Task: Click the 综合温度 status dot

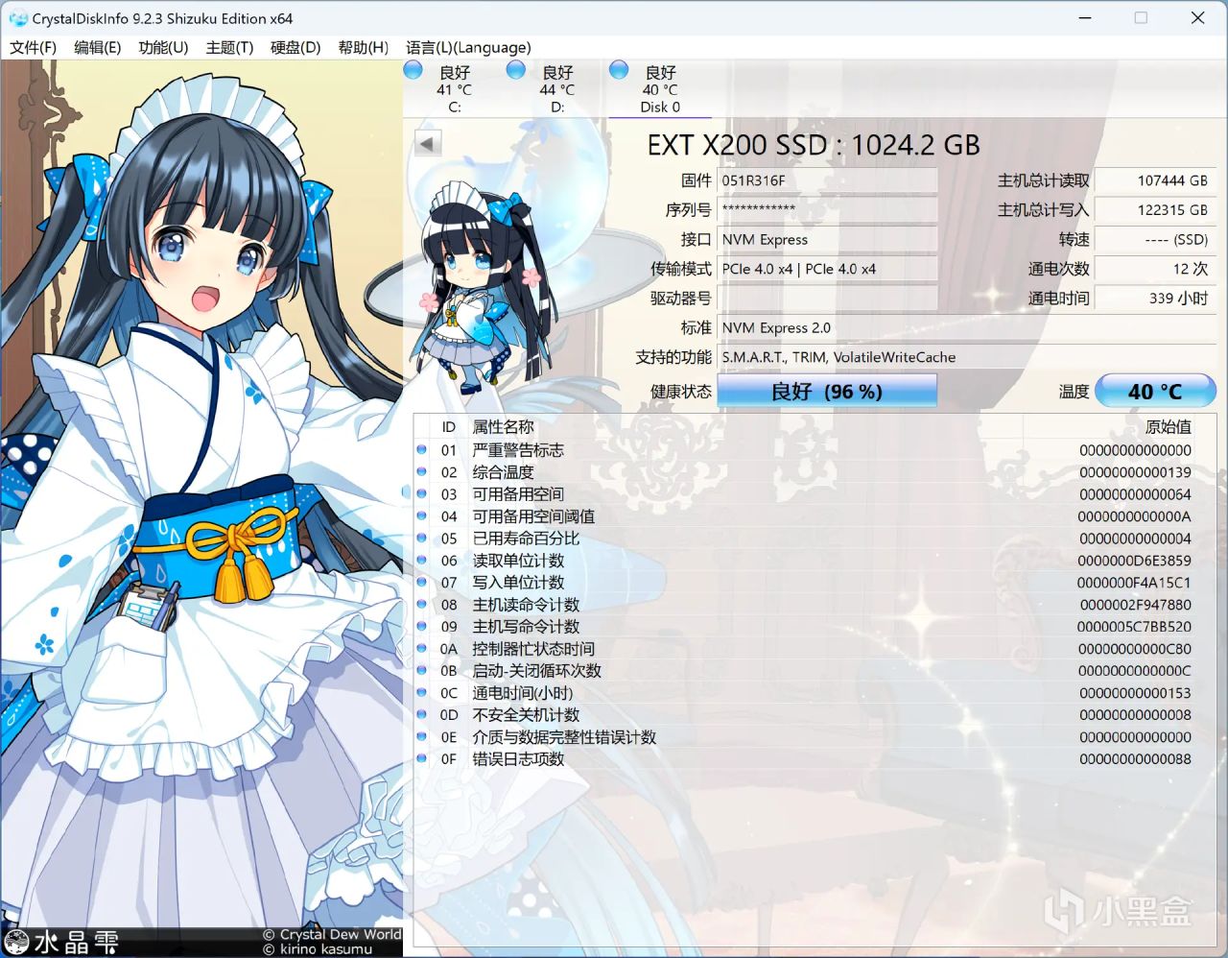Action: point(422,471)
